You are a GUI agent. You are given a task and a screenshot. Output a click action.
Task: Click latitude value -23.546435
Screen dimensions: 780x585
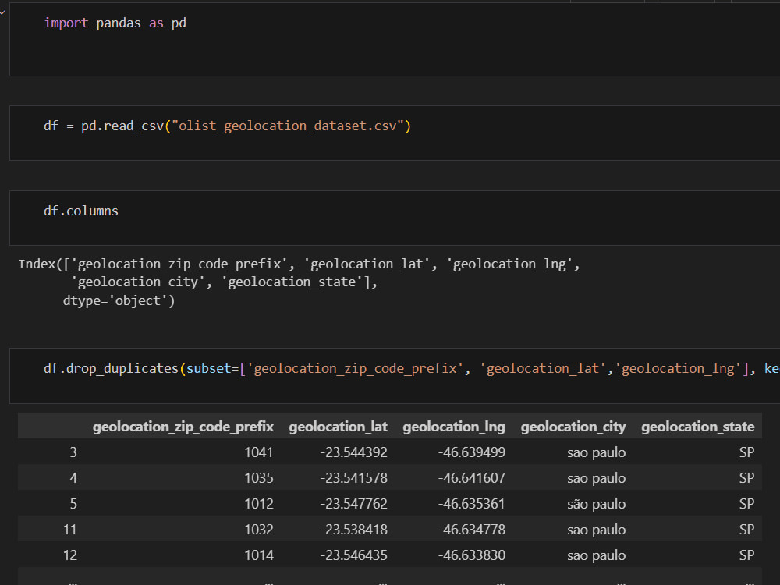pyautogui.click(x=353, y=555)
